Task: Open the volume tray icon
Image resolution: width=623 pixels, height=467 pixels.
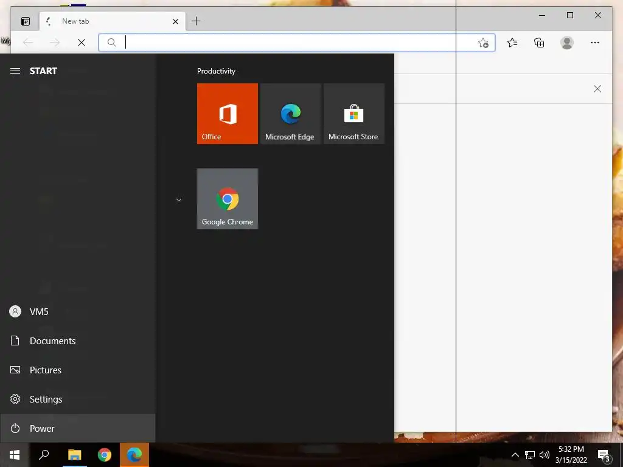Action: (x=545, y=455)
